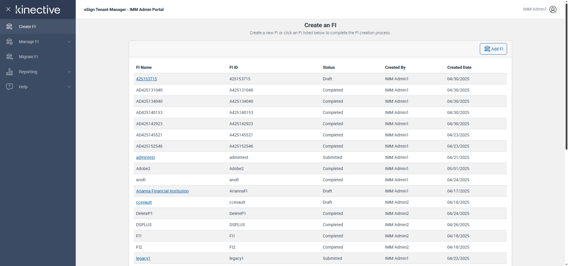Open the 425153715 draft FI link
Viewport: 568px width, 266px height.
146,79
